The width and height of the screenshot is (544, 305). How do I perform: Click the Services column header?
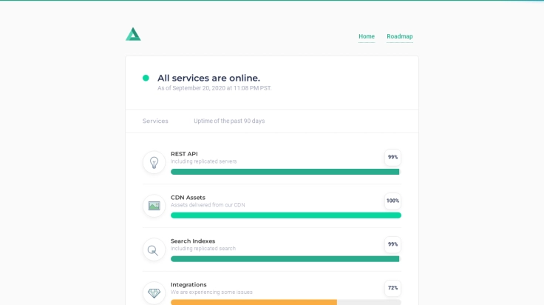click(x=155, y=121)
